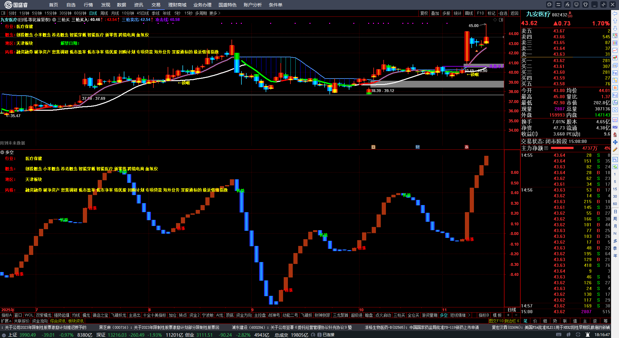The width and height of the screenshot is (619, 338).
Task: Click the crosshair target icon in status bar
Action: coord(578,335)
